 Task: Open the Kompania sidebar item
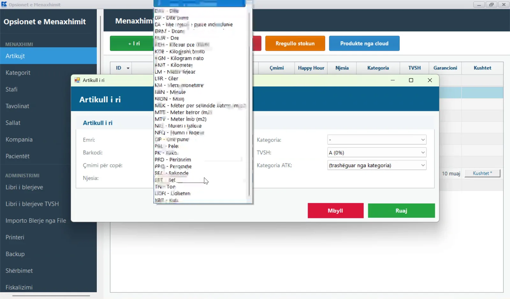click(48, 140)
